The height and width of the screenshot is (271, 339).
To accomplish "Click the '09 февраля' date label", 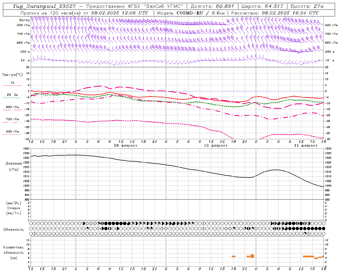I will pyautogui.click(x=126, y=146).
